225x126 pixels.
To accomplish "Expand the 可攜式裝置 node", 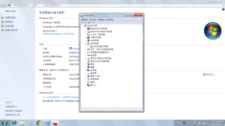I will (86, 38).
